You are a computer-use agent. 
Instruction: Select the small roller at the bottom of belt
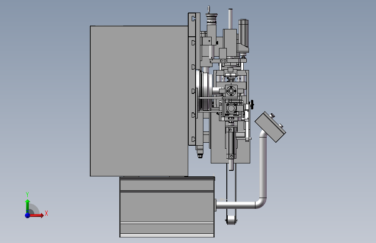231,220
